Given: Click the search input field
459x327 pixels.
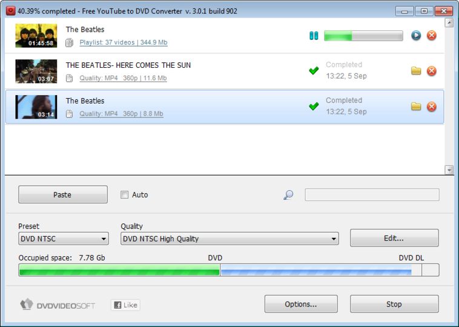Looking at the screenshot, I should pyautogui.click(x=372, y=195).
